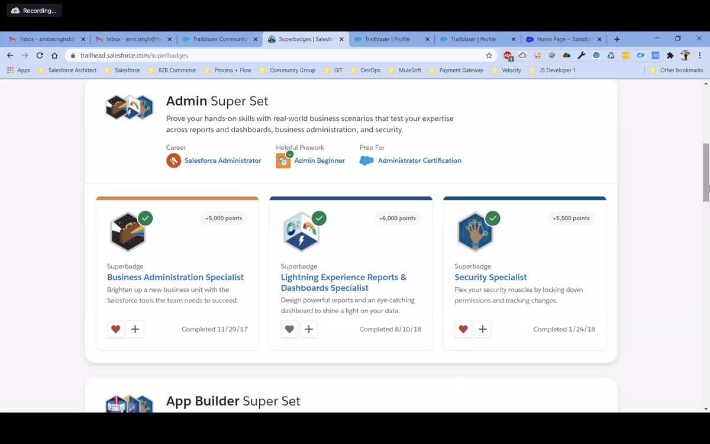
Task: Click the Admin Beginner prework icon
Action: click(283, 160)
